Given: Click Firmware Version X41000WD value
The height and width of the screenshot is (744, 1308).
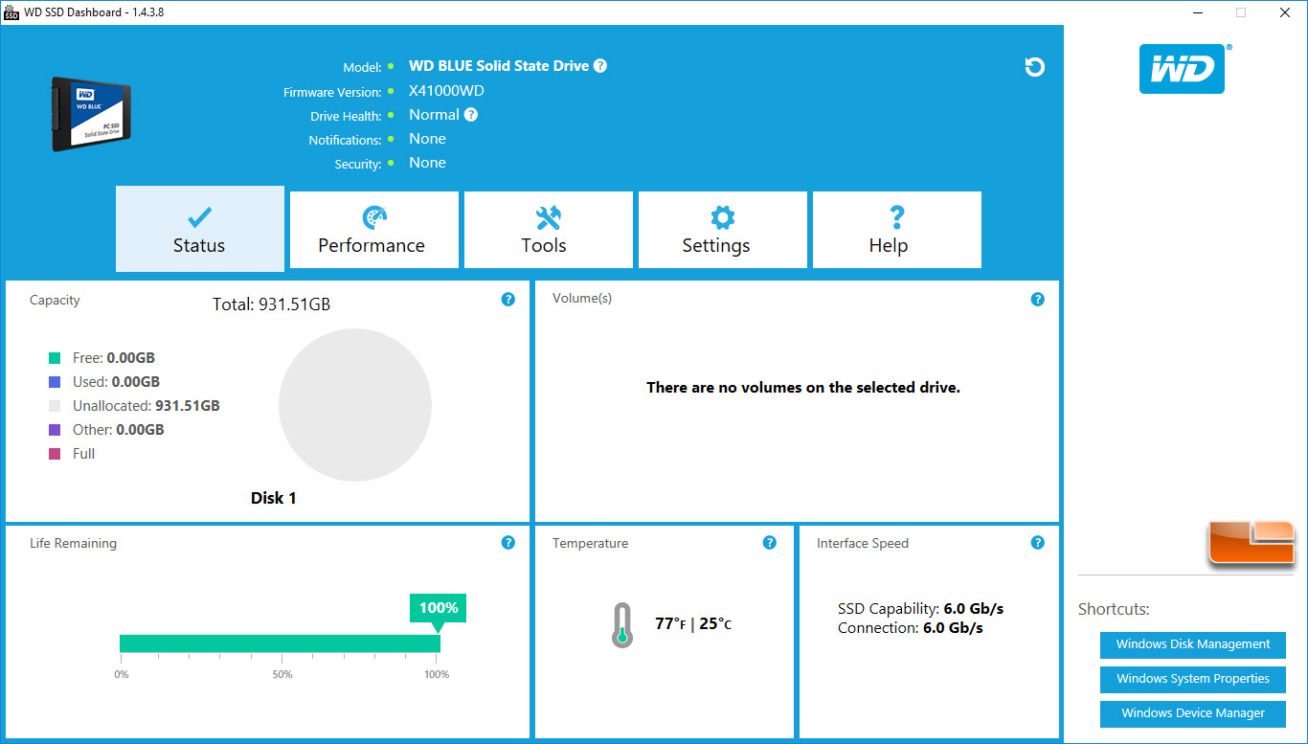Looking at the screenshot, I should [446, 91].
